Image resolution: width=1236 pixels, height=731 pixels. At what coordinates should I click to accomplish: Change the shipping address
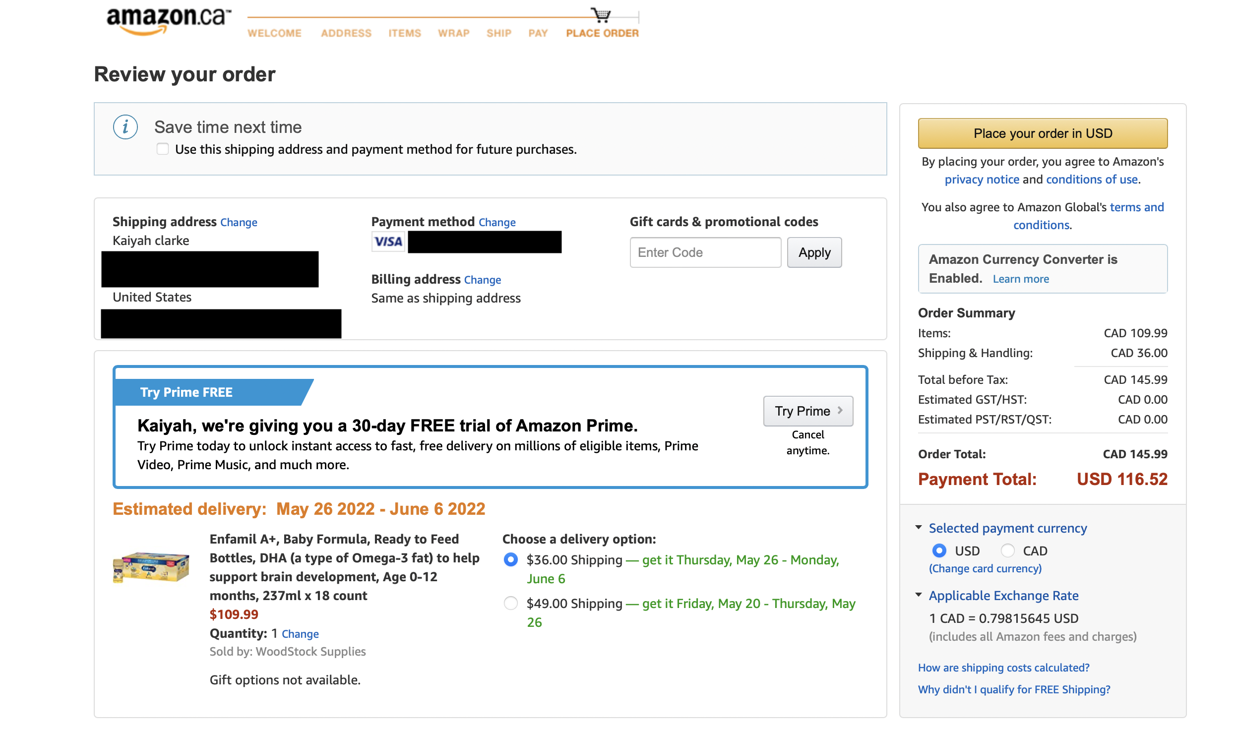point(239,222)
